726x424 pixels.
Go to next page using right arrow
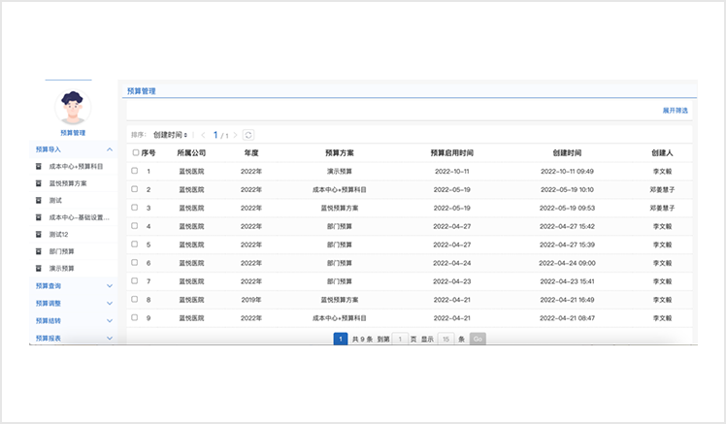tap(236, 135)
